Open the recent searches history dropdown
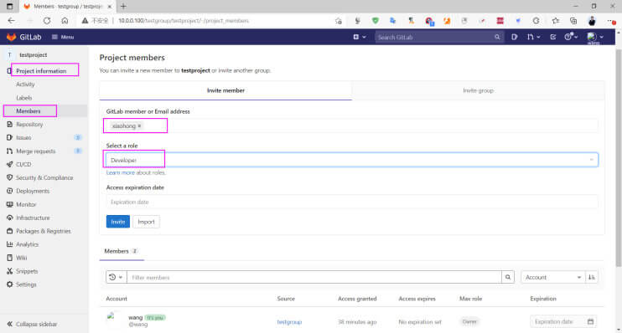The image size is (622, 333). [x=116, y=277]
